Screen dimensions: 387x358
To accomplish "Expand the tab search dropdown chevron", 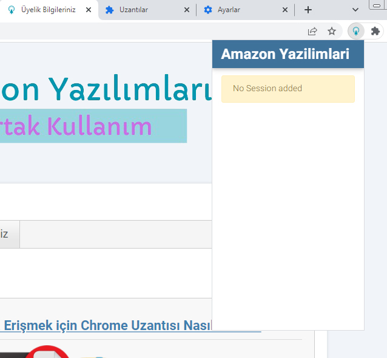I will (x=355, y=10).
